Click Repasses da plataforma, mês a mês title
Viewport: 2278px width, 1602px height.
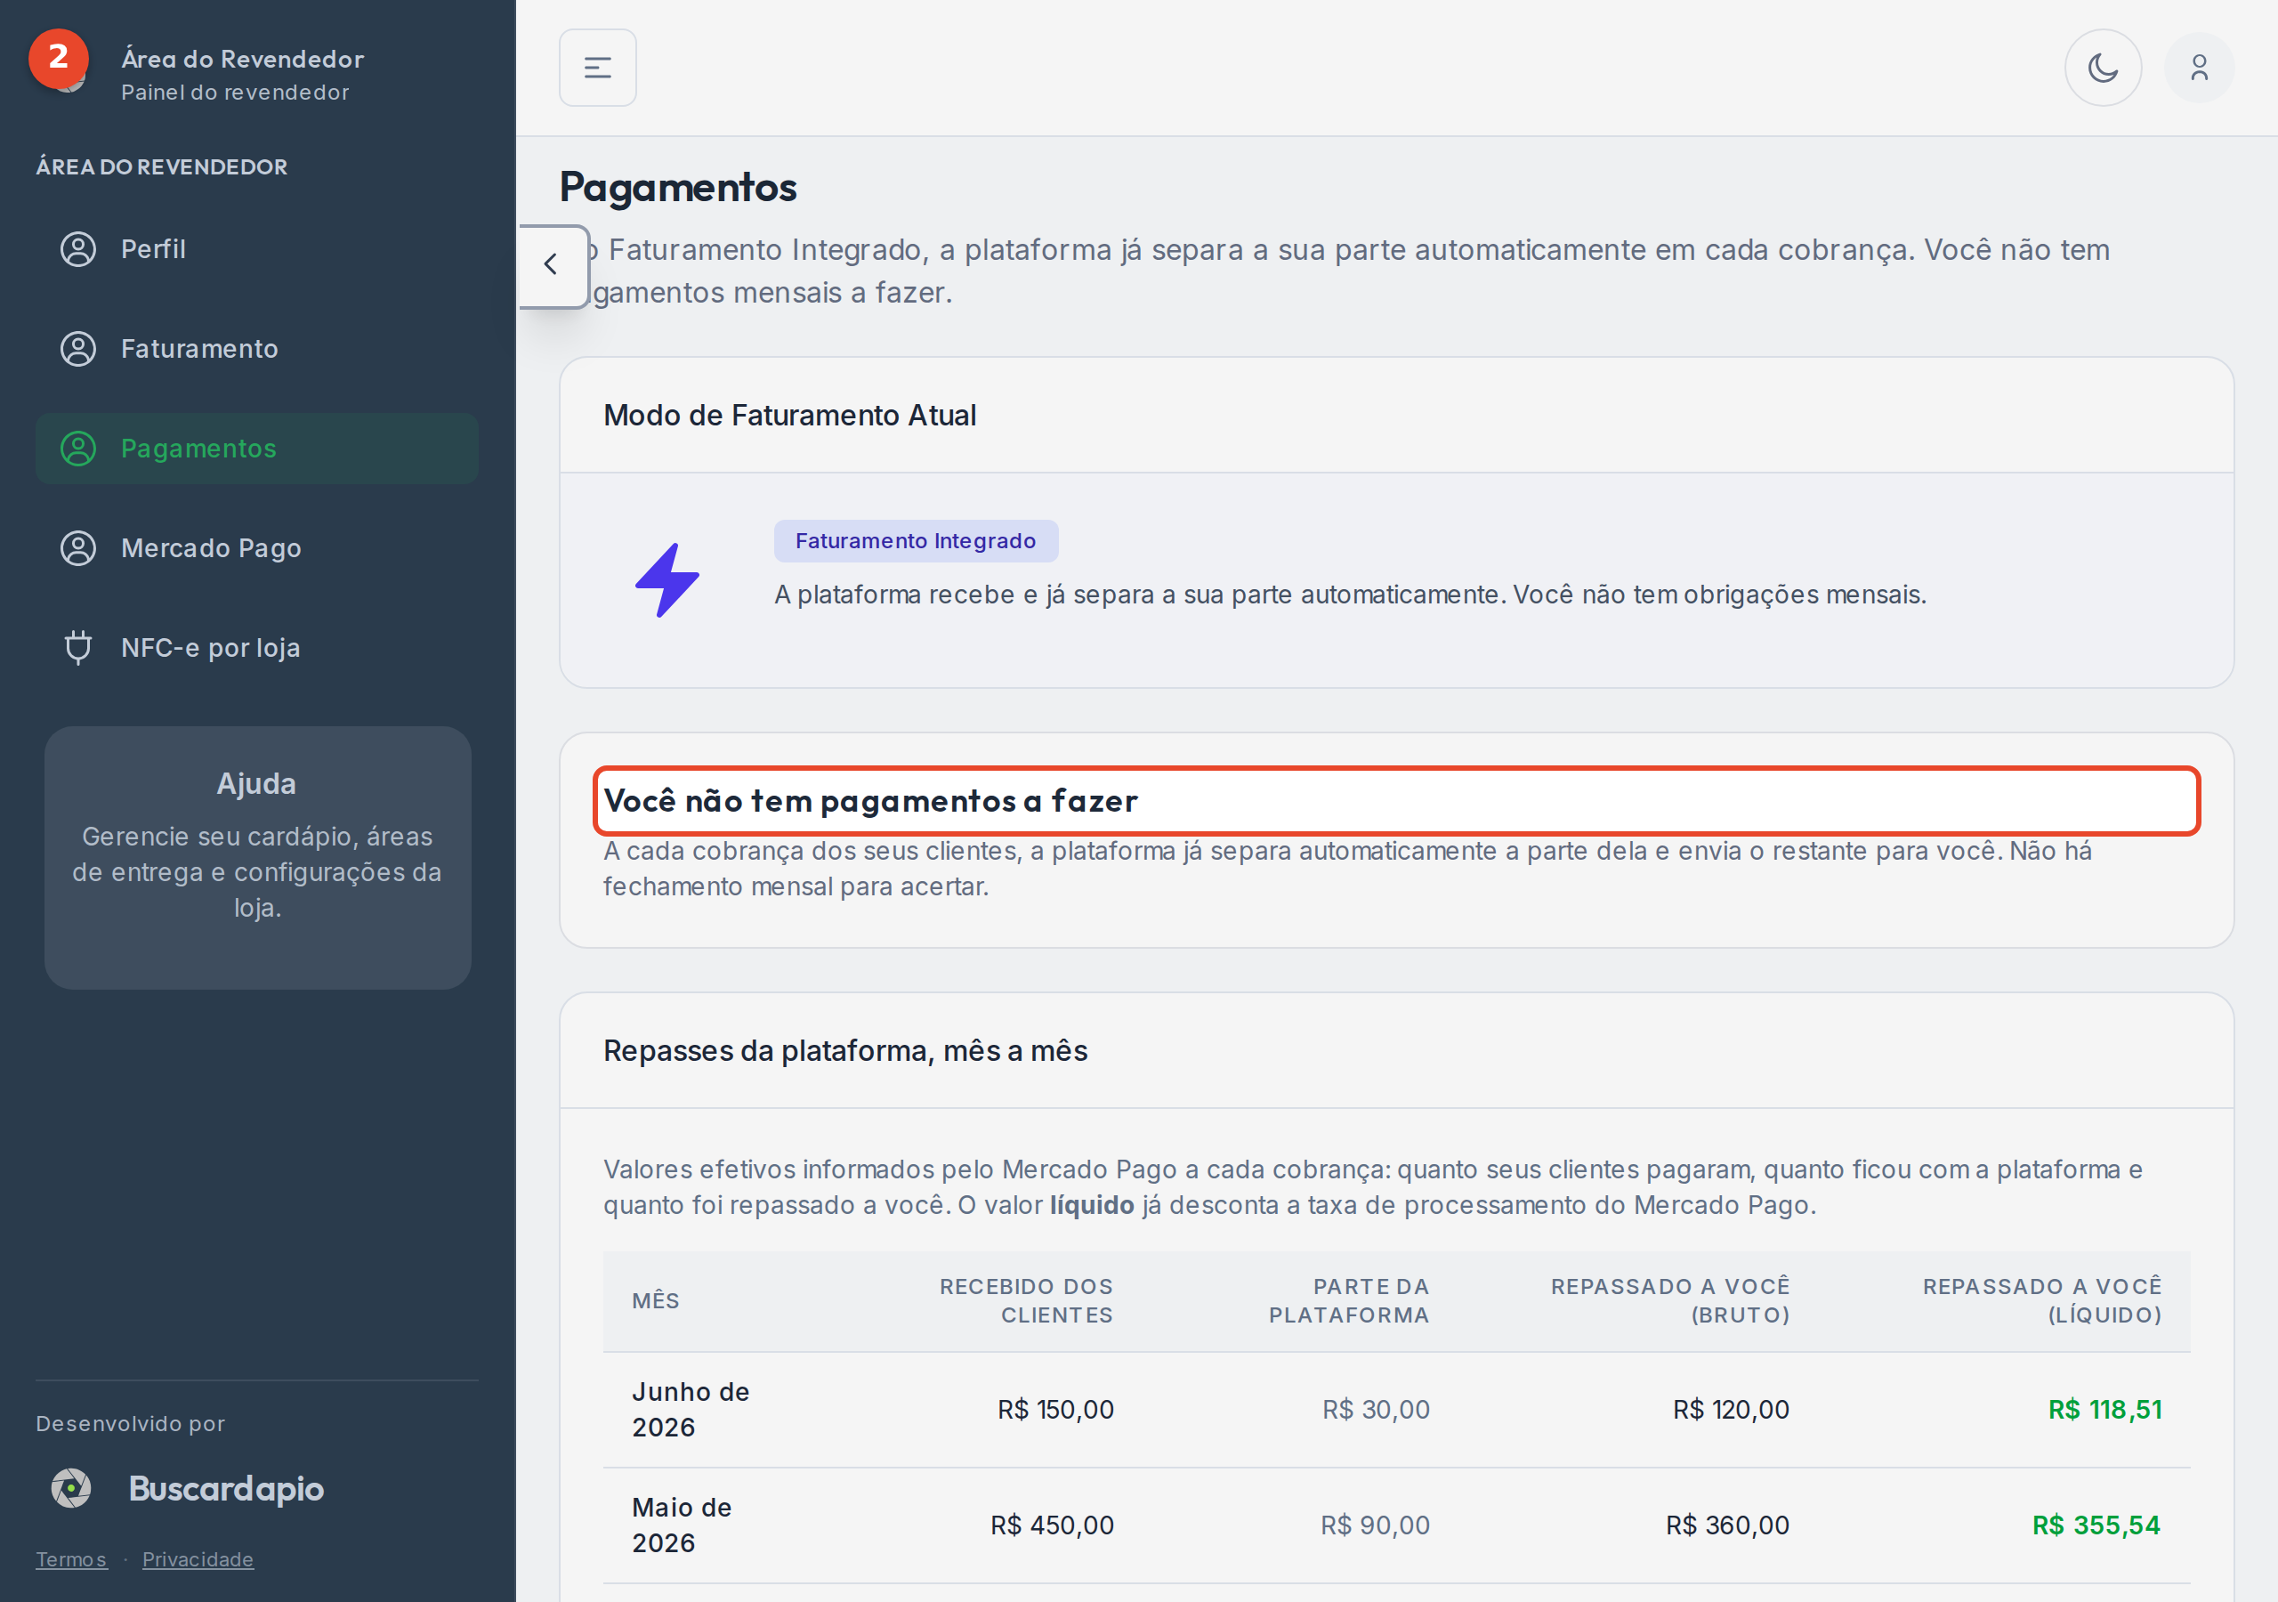[845, 1050]
